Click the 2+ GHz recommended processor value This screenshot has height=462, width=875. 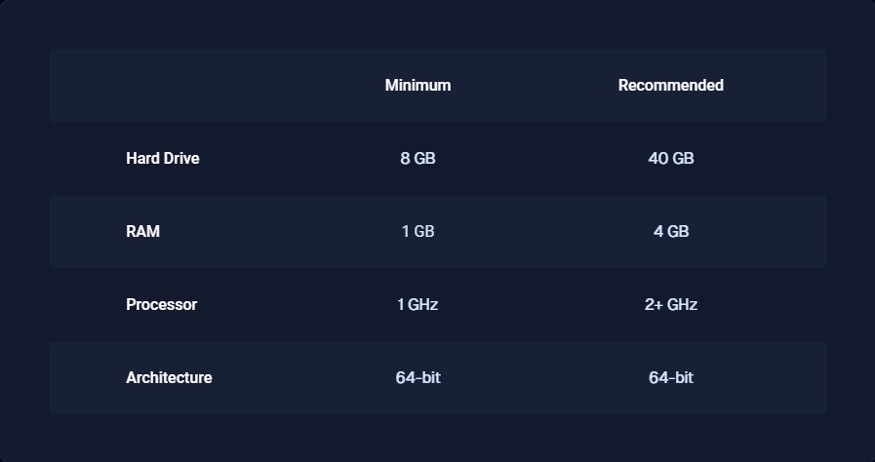click(671, 304)
